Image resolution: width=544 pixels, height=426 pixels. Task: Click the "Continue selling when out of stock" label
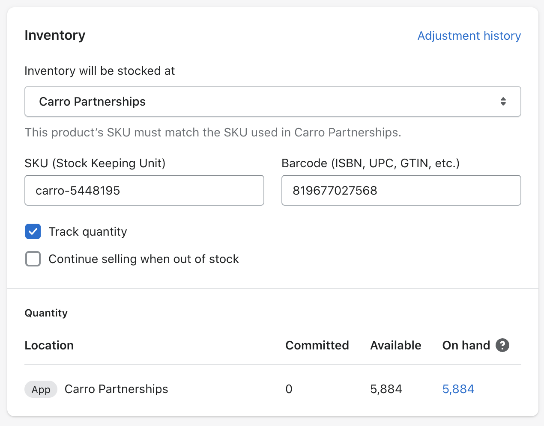pyautogui.click(x=143, y=259)
